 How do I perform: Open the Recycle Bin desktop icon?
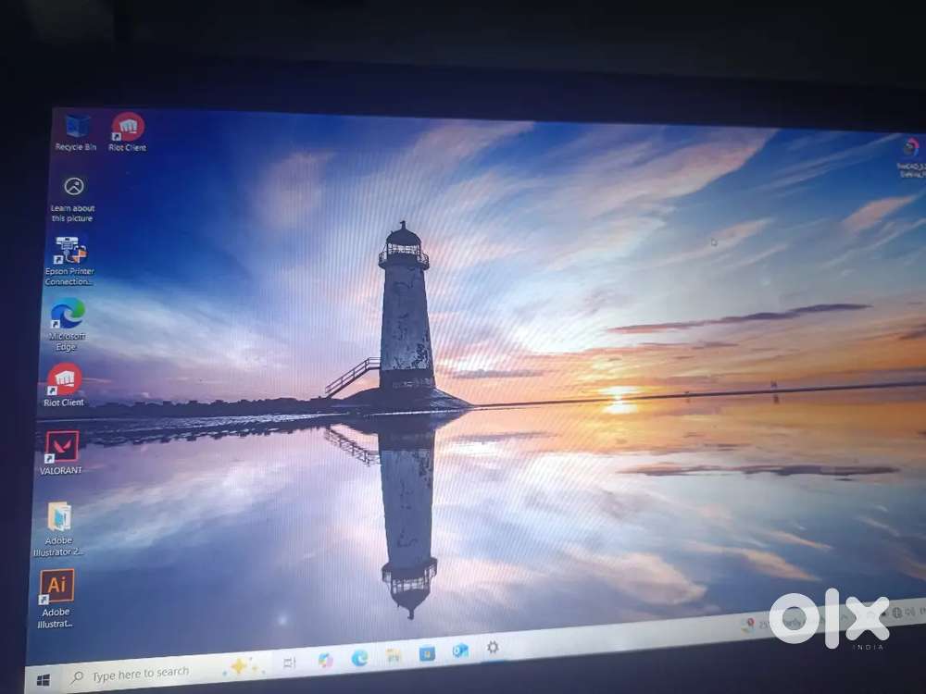point(77,127)
